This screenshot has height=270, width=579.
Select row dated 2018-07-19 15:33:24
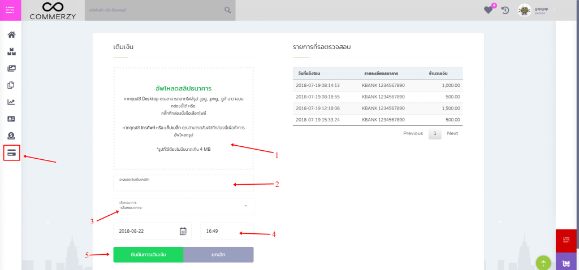click(x=378, y=120)
